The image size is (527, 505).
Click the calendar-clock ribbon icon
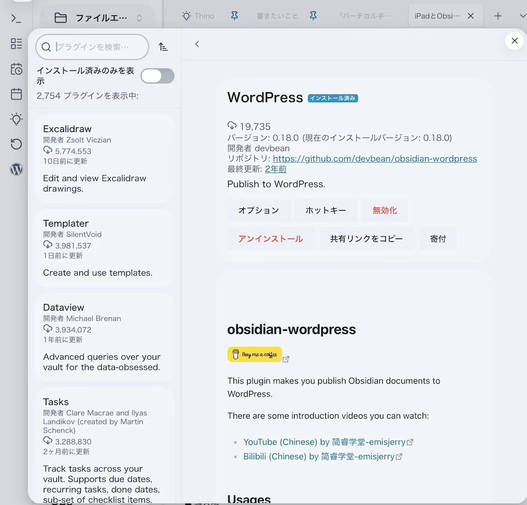pyautogui.click(x=16, y=69)
